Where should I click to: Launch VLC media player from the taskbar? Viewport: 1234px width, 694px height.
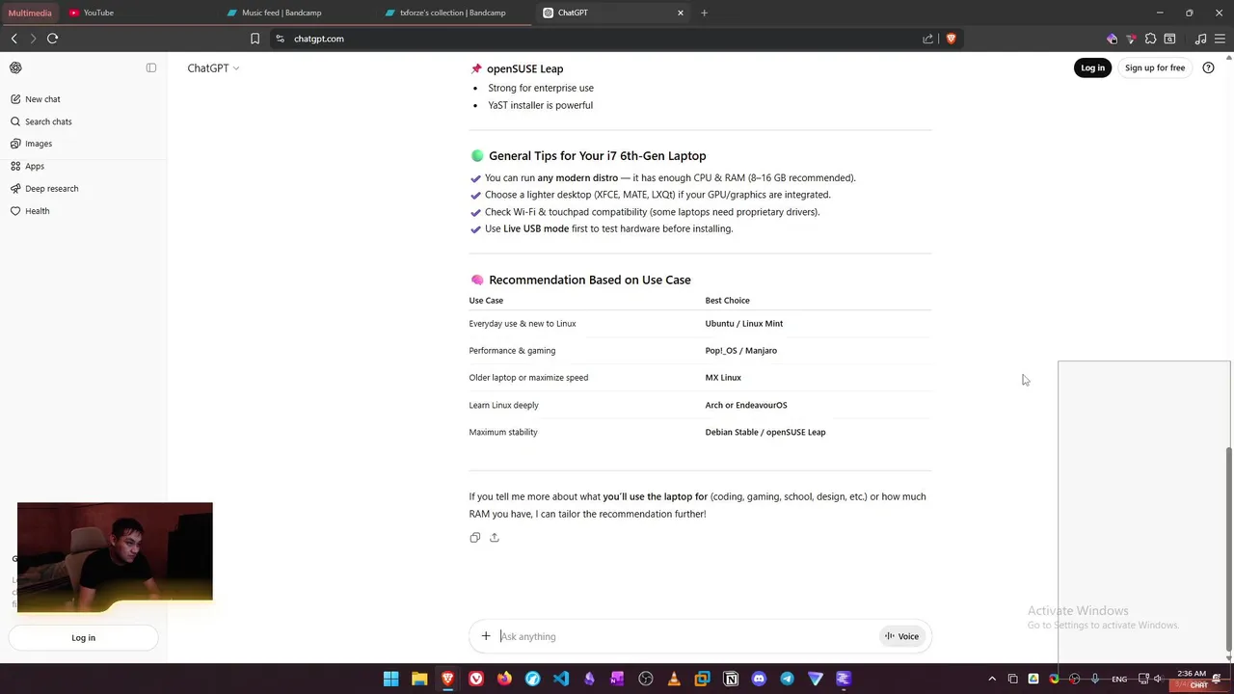[674, 679]
